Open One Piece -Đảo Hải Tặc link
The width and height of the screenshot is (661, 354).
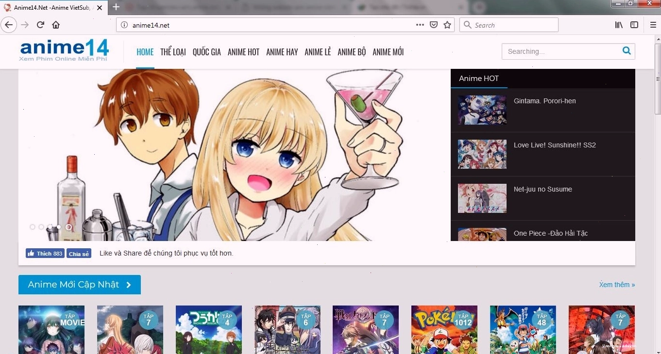coord(551,233)
